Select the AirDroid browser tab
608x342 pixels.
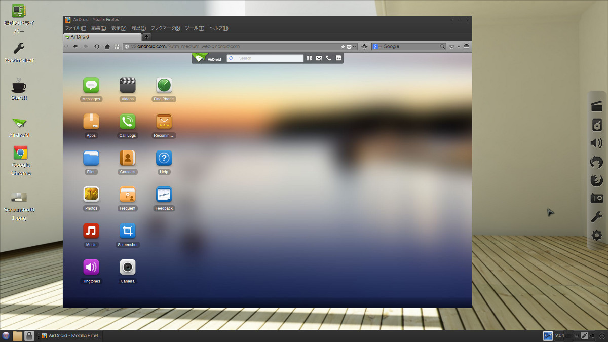click(102, 37)
